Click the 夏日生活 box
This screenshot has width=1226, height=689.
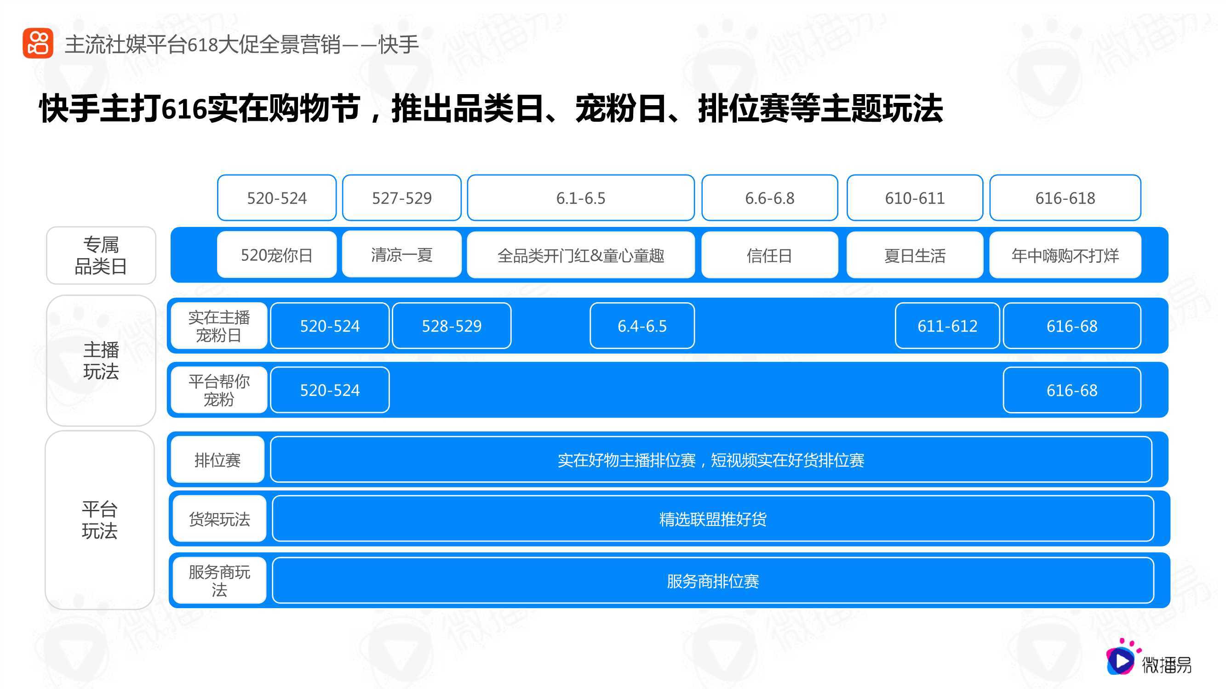coord(915,255)
